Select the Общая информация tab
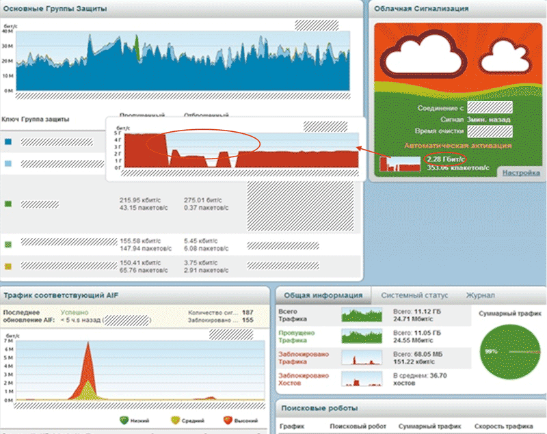 [x=323, y=295]
